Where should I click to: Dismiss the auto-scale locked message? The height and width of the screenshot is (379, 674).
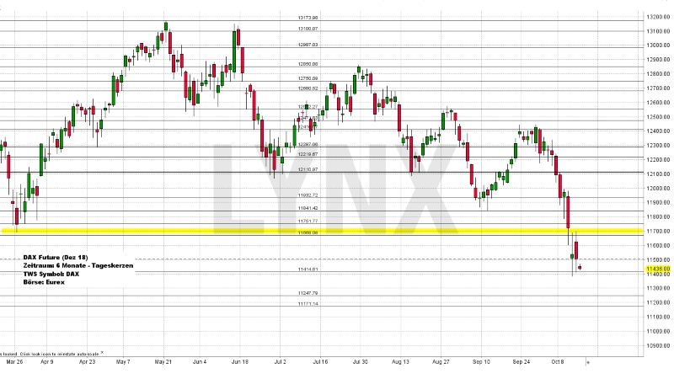pos(103,353)
